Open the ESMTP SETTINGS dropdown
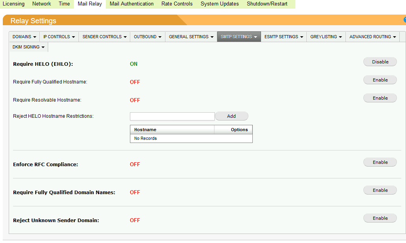The height and width of the screenshot is (243, 406). pyautogui.click(x=284, y=37)
